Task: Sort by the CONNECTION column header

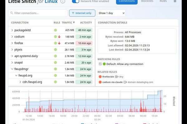Action: point(20,23)
